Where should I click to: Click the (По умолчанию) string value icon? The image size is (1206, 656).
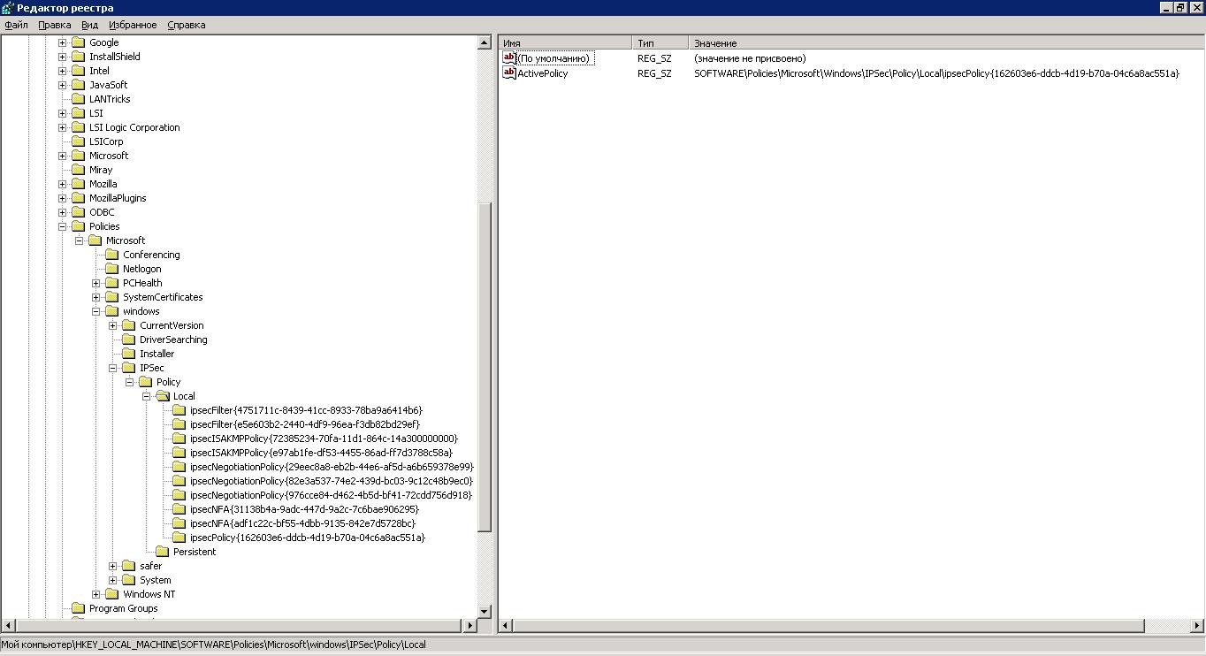click(509, 57)
